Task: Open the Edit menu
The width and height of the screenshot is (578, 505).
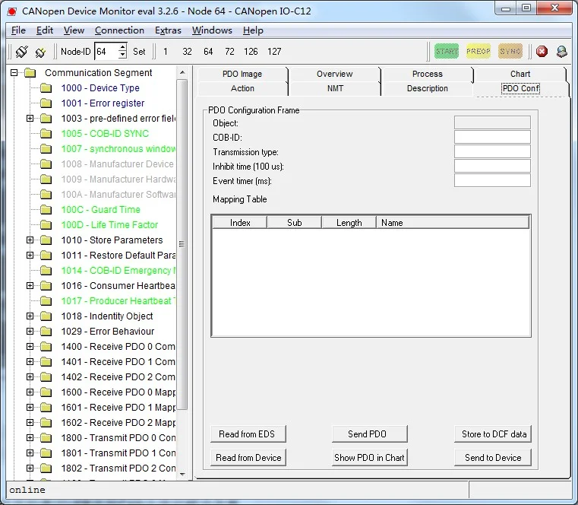Action: point(45,30)
